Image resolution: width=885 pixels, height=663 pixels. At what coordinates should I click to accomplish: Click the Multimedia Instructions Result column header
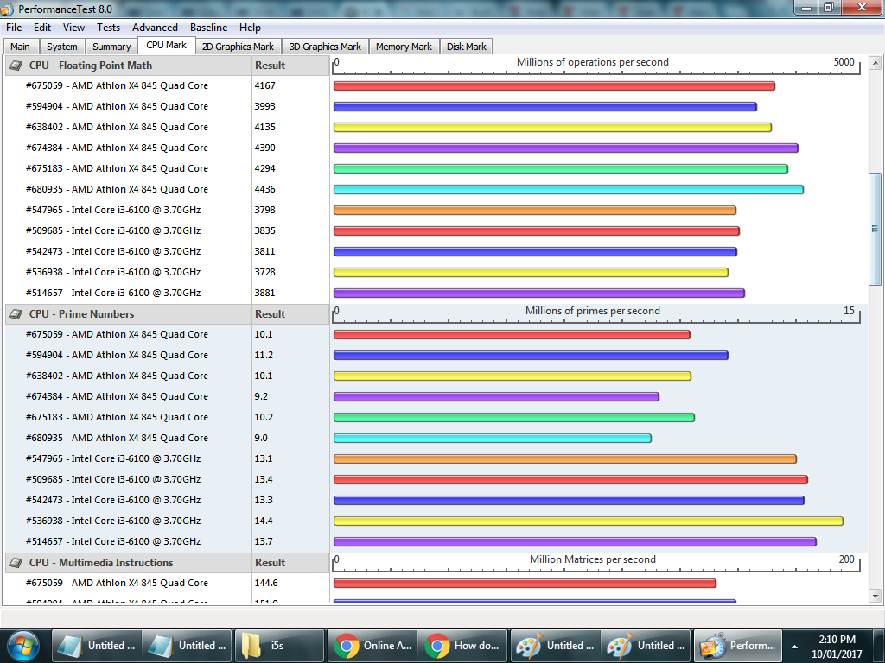point(290,563)
